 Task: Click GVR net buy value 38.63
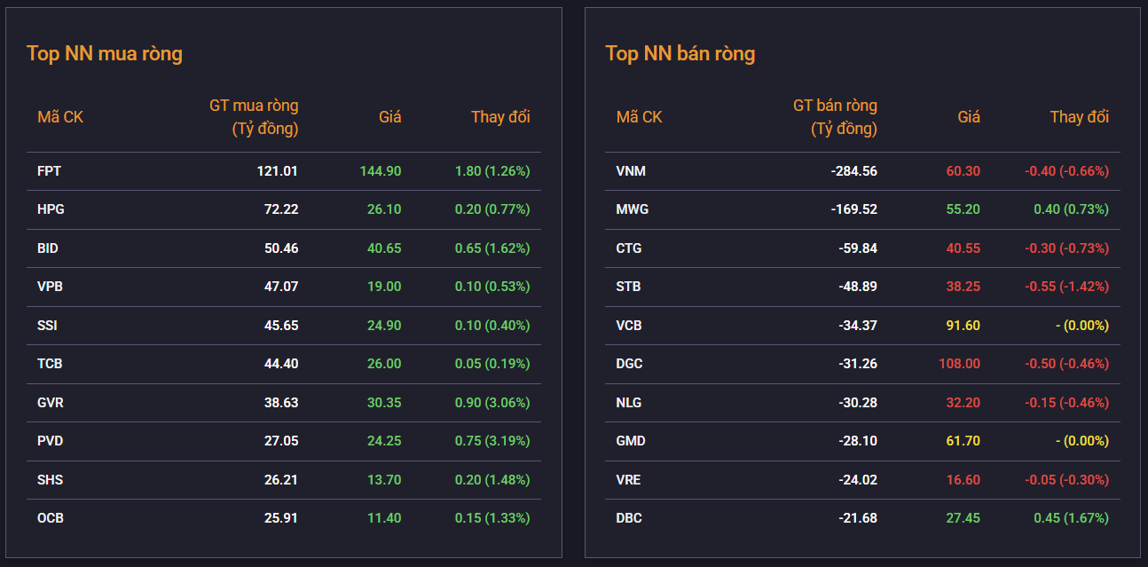pyautogui.click(x=281, y=403)
